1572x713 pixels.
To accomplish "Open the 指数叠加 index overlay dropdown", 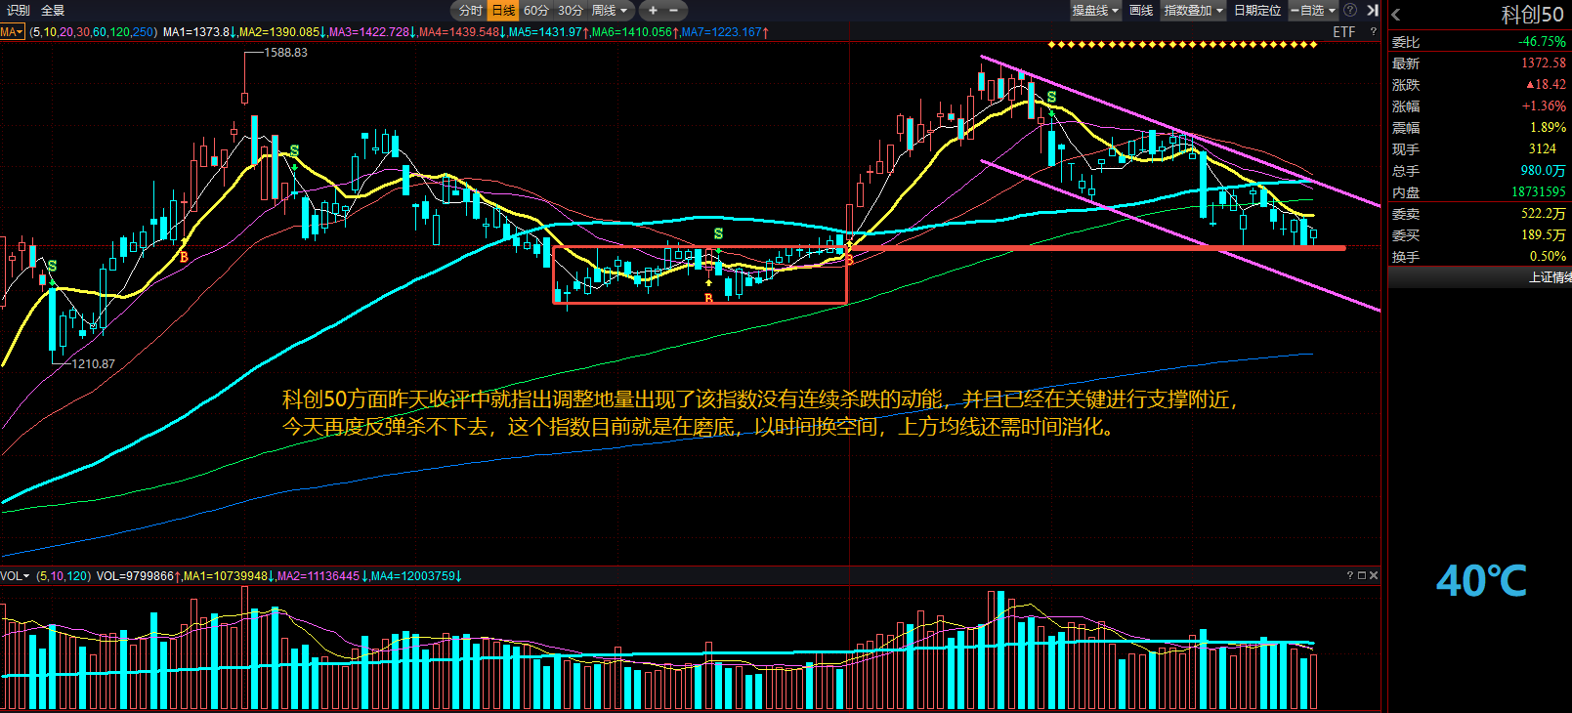I will 1193,11.
